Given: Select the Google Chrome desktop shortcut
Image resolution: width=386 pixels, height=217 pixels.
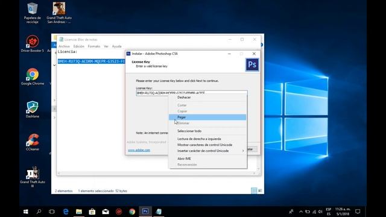Looking at the screenshot, I should [x=33, y=77].
